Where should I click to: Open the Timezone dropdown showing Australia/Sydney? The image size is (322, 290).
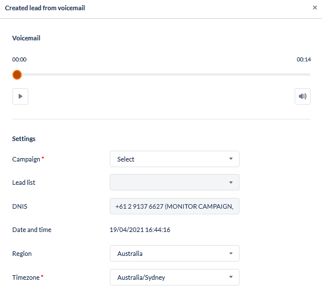pos(175,277)
